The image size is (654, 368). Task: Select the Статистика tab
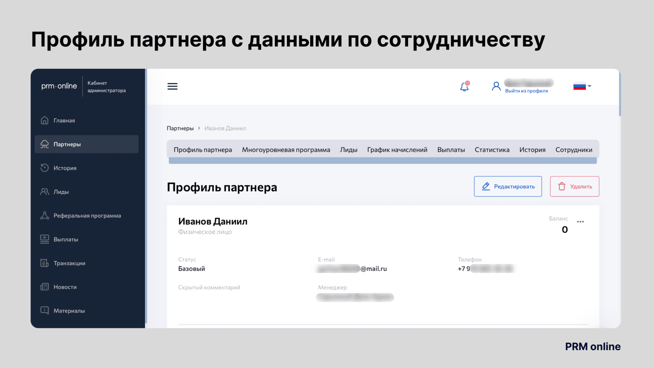click(x=492, y=150)
